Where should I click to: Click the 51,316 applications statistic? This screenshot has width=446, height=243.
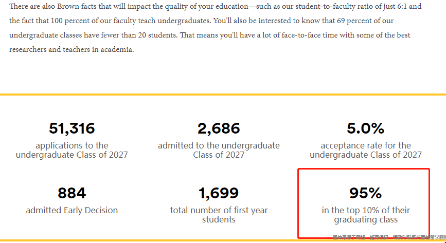(72, 128)
